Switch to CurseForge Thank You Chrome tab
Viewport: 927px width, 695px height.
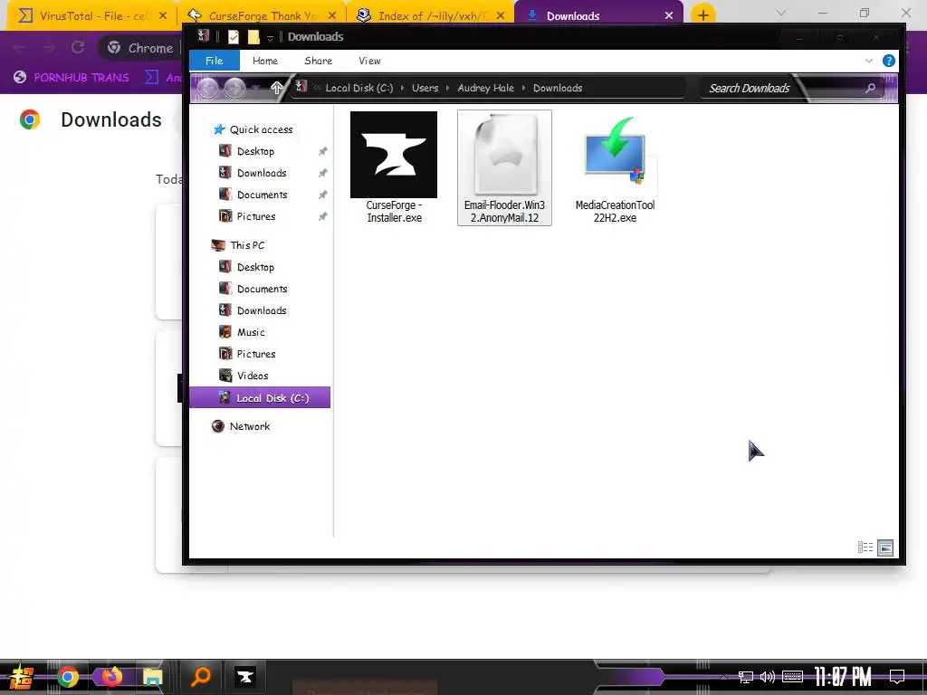(262, 16)
